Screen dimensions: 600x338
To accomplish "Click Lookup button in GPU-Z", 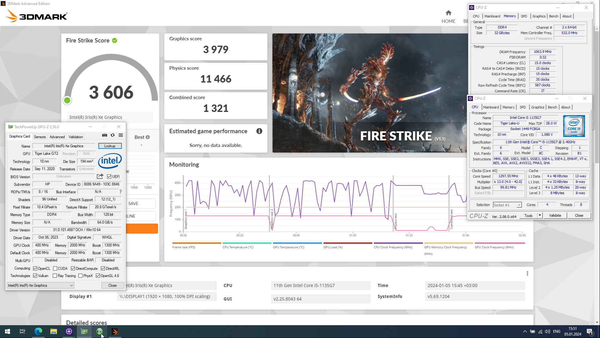I will (110, 146).
